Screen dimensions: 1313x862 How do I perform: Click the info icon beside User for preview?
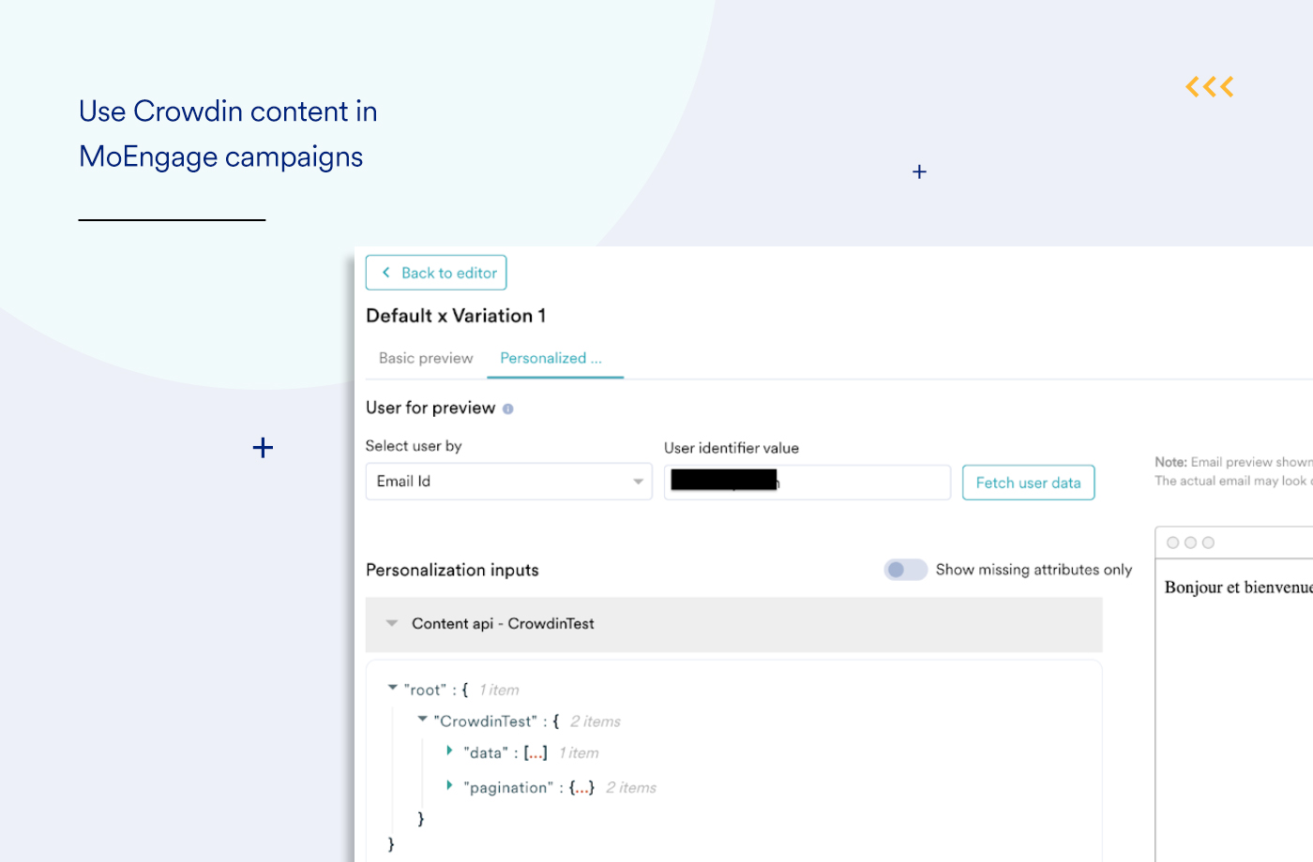point(508,409)
